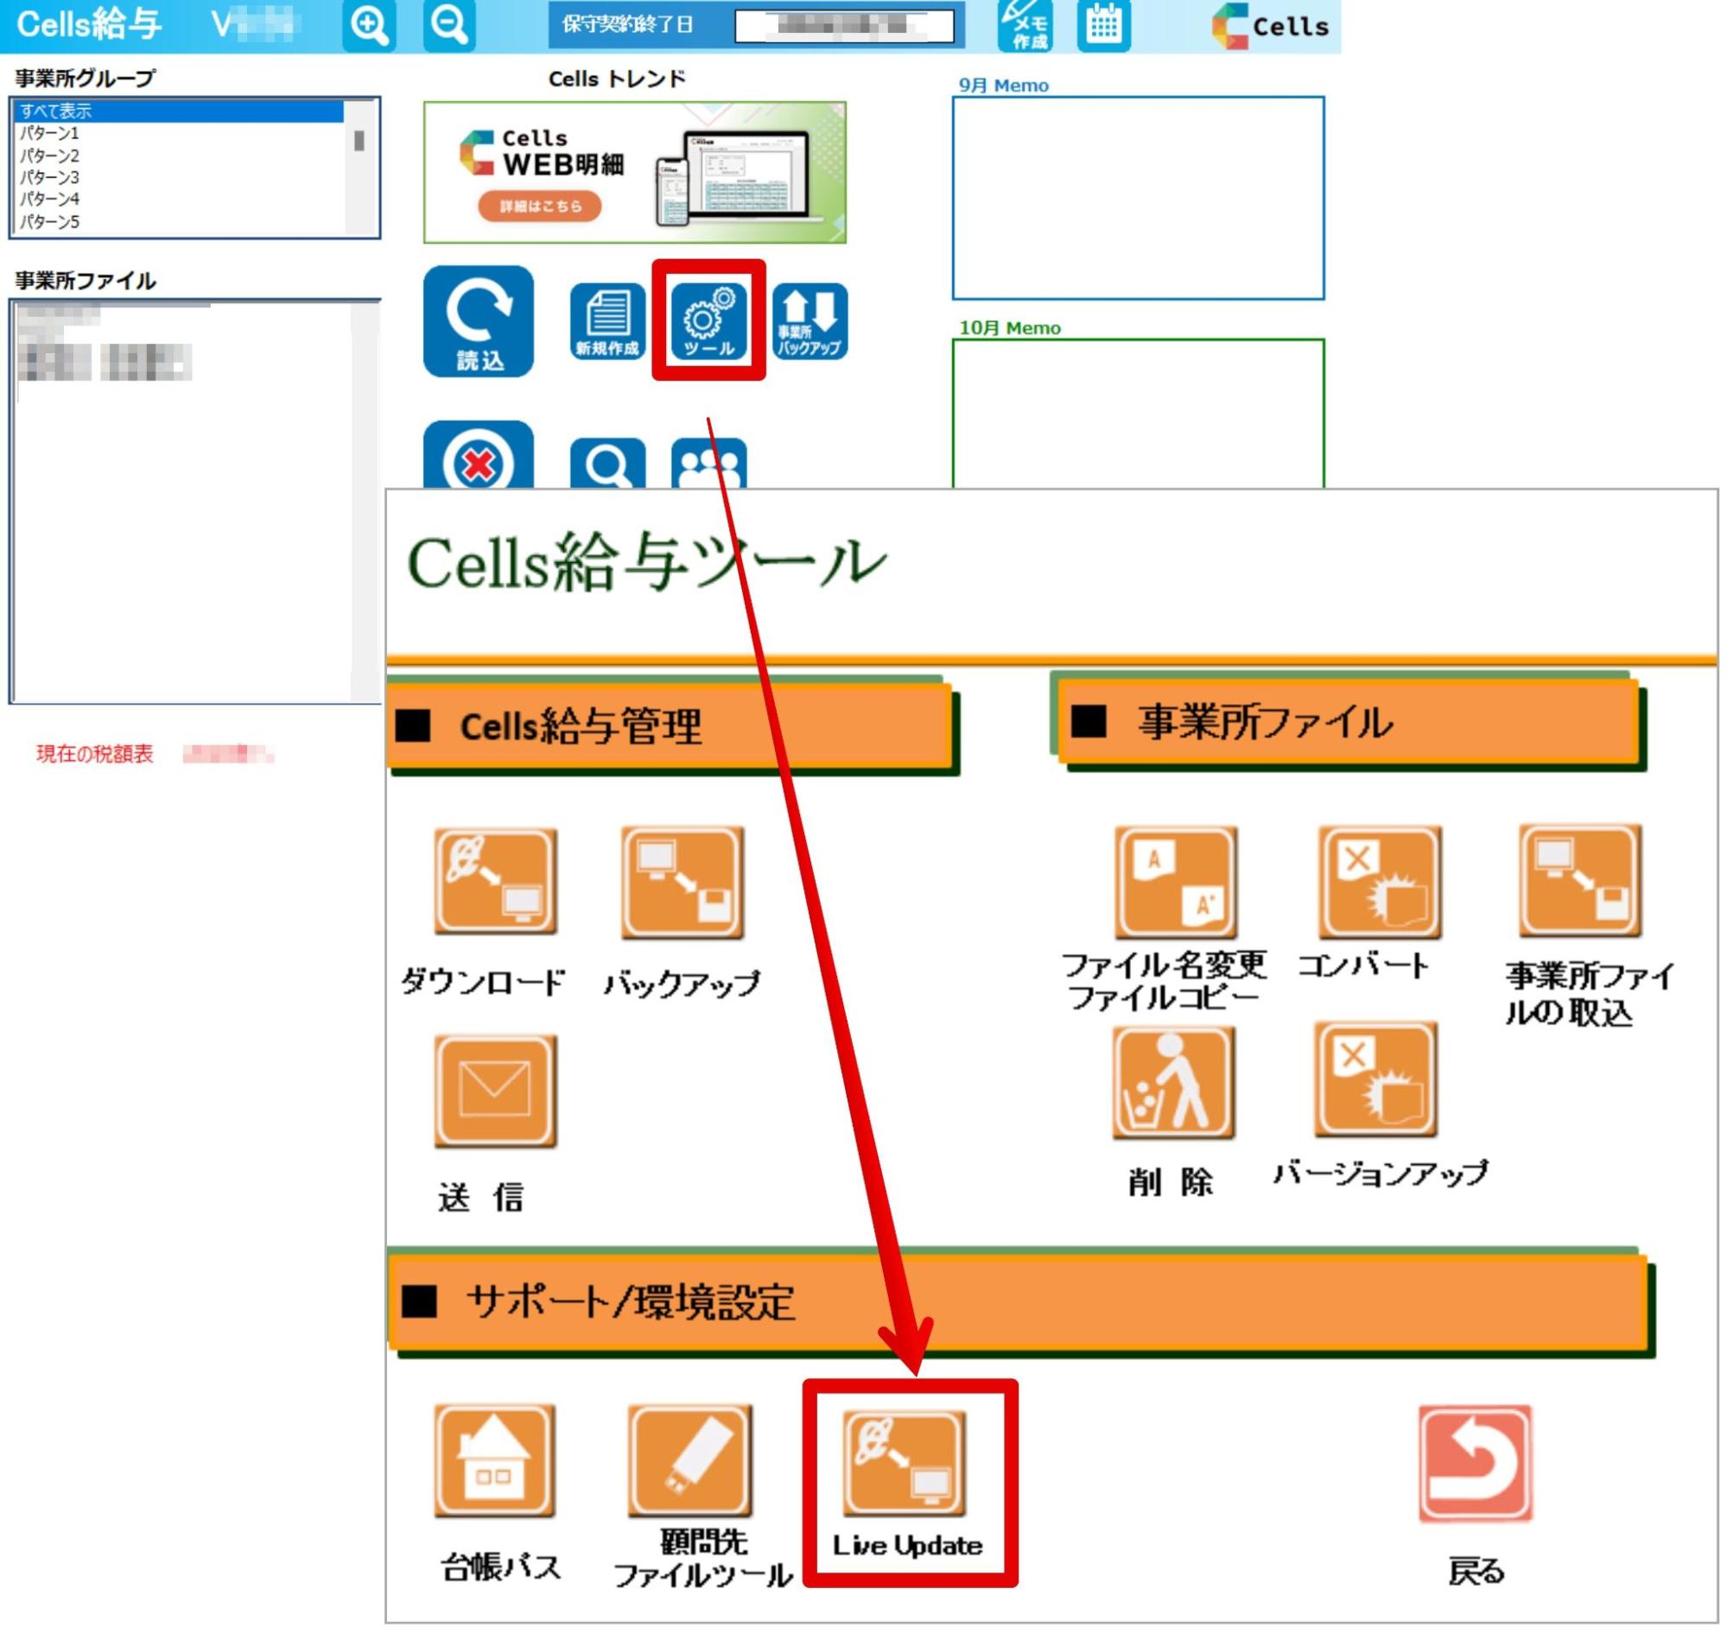Click the 事業所バックアップ icon

tap(810, 321)
